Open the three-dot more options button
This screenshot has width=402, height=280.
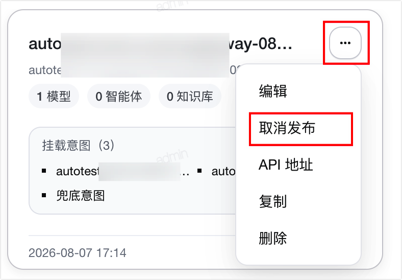point(345,43)
